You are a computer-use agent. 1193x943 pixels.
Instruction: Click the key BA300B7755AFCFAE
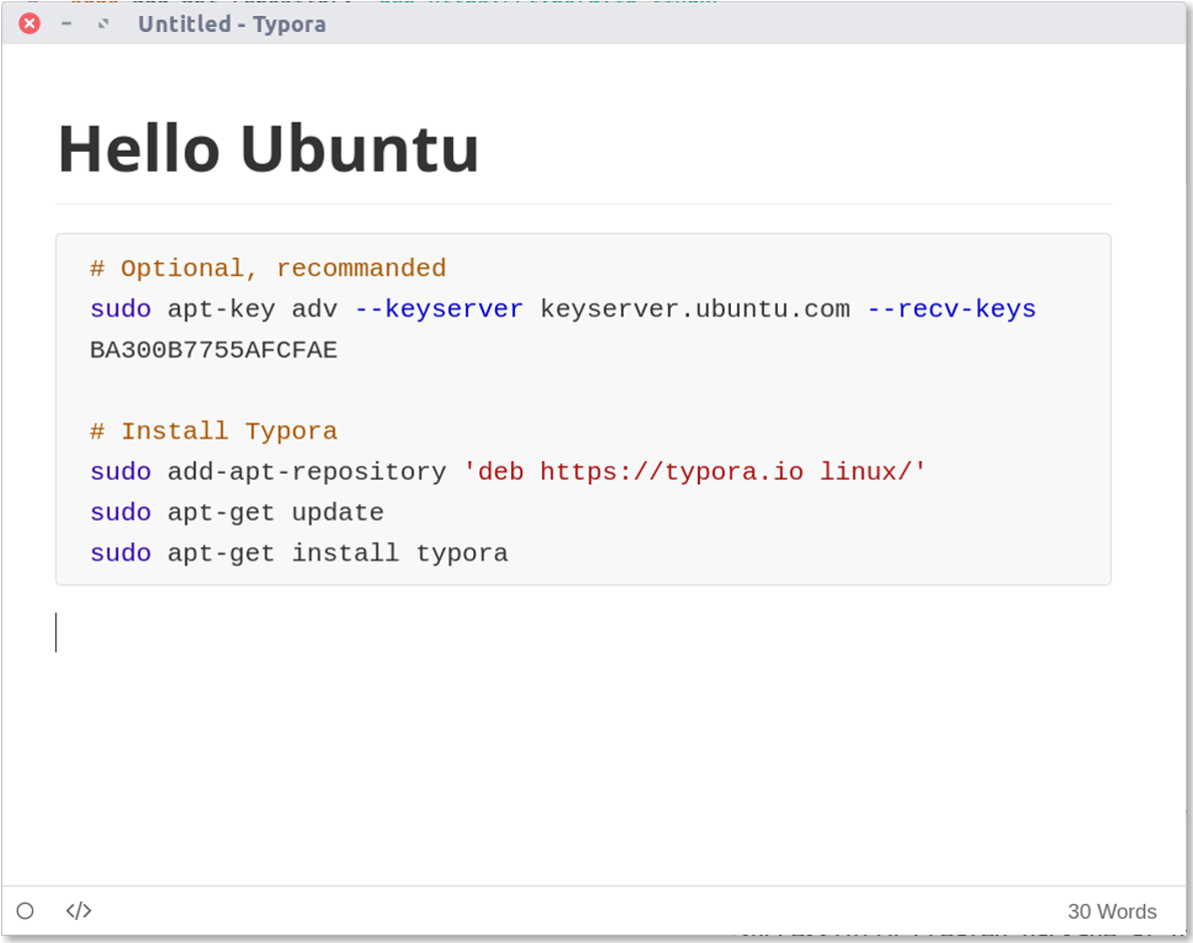point(214,350)
